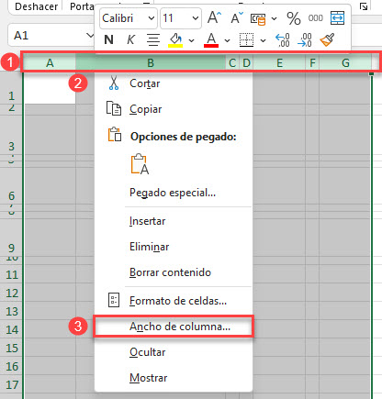Increase decimal places
382x399 pixels.
(x=282, y=40)
